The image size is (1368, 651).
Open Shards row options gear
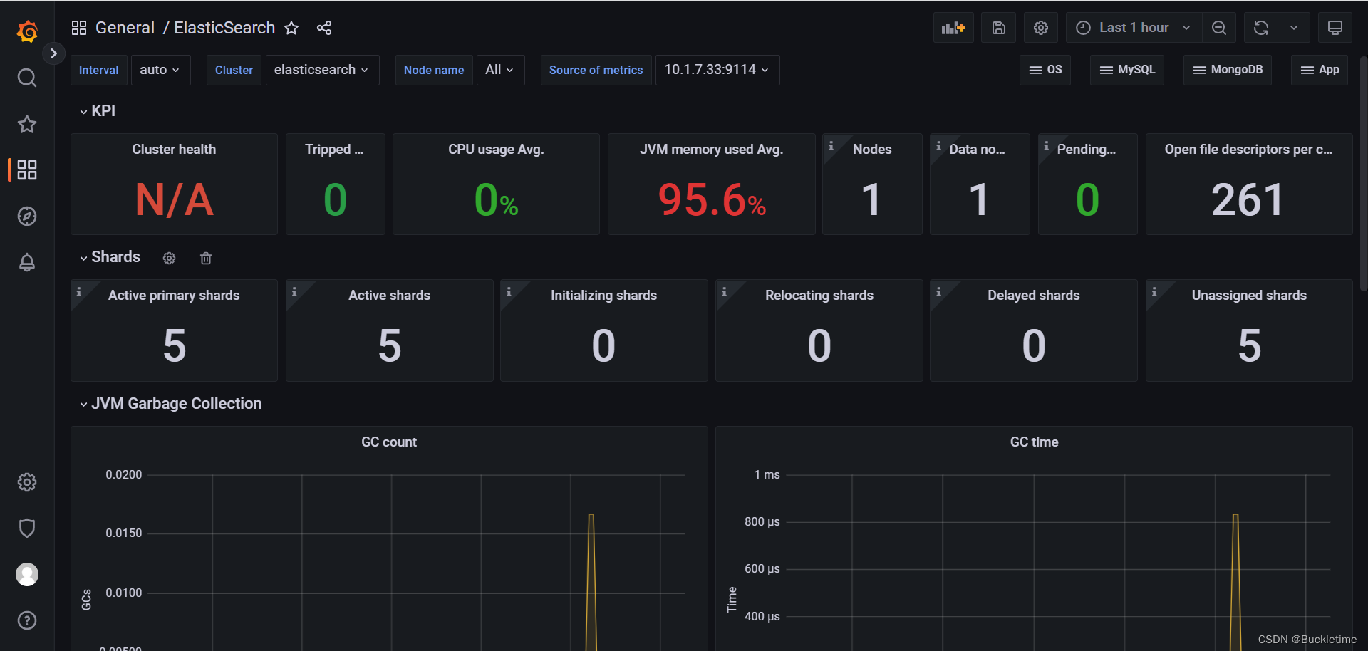169,258
